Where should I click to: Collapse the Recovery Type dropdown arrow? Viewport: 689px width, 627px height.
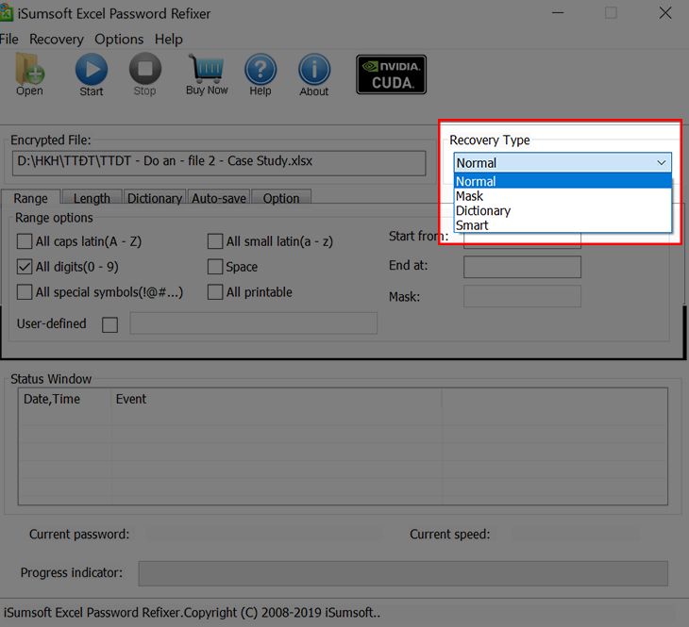[661, 163]
